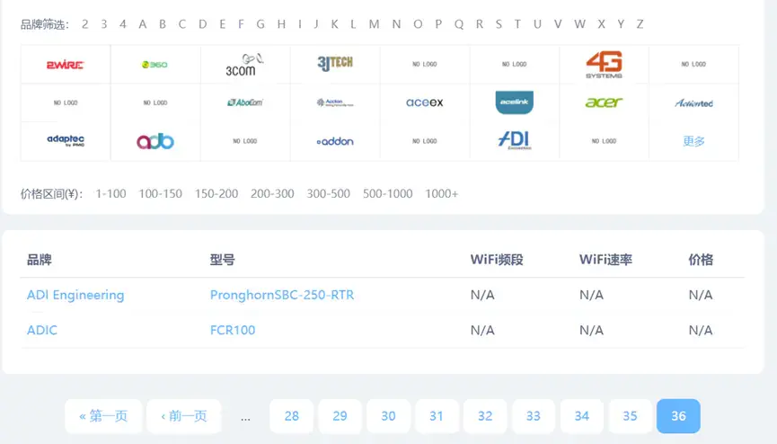Open the ADI Engineering brand link

click(x=75, y=295)
